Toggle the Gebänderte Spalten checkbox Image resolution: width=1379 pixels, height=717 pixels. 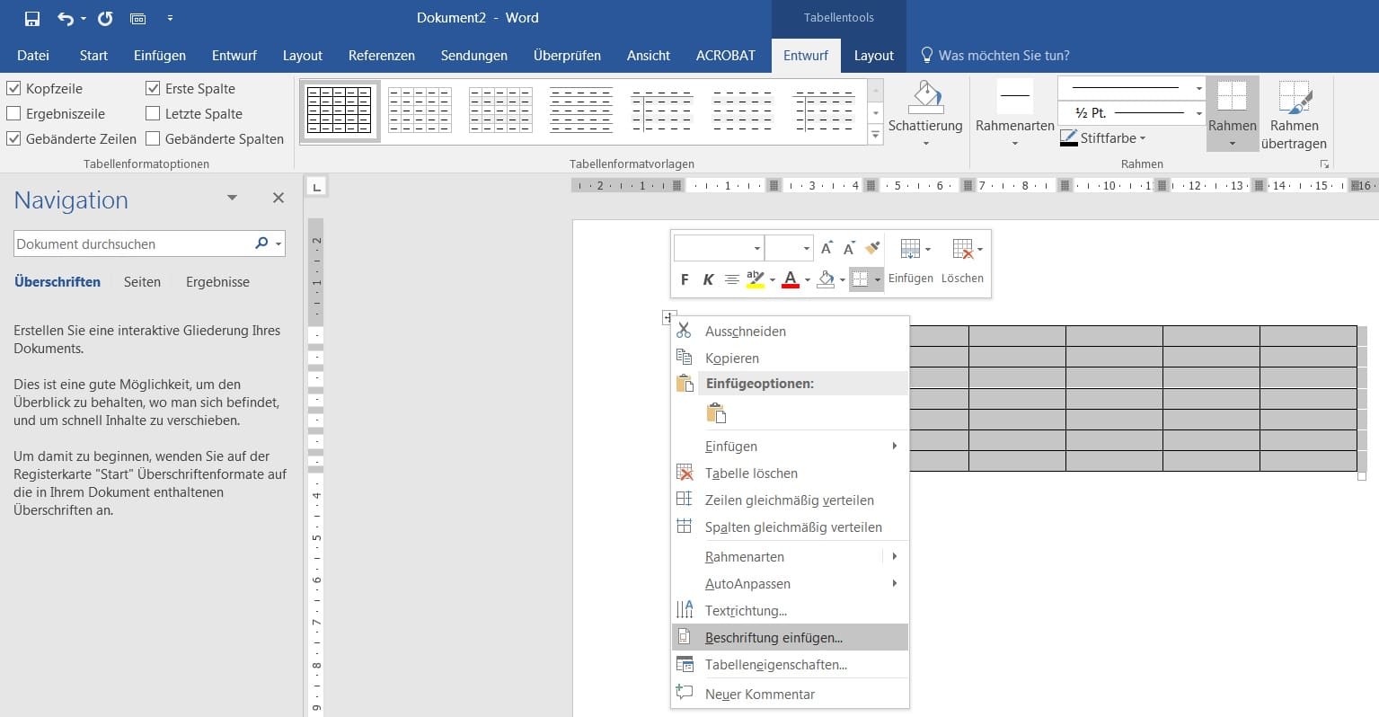pos(153,138)
